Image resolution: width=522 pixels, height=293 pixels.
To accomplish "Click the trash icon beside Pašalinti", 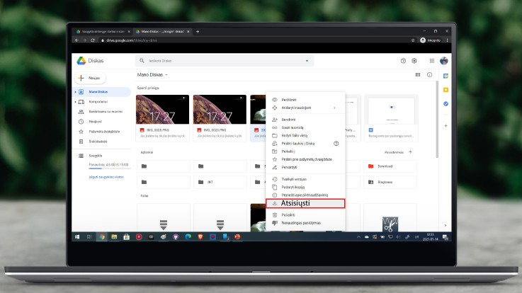I will click(275, 214).
